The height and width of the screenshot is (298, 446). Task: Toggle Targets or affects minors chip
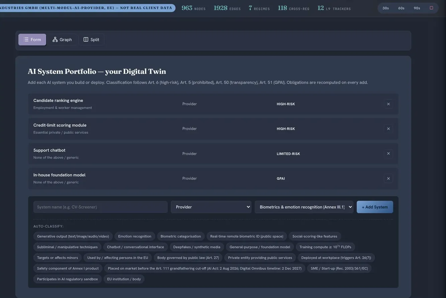coord(58,258)
